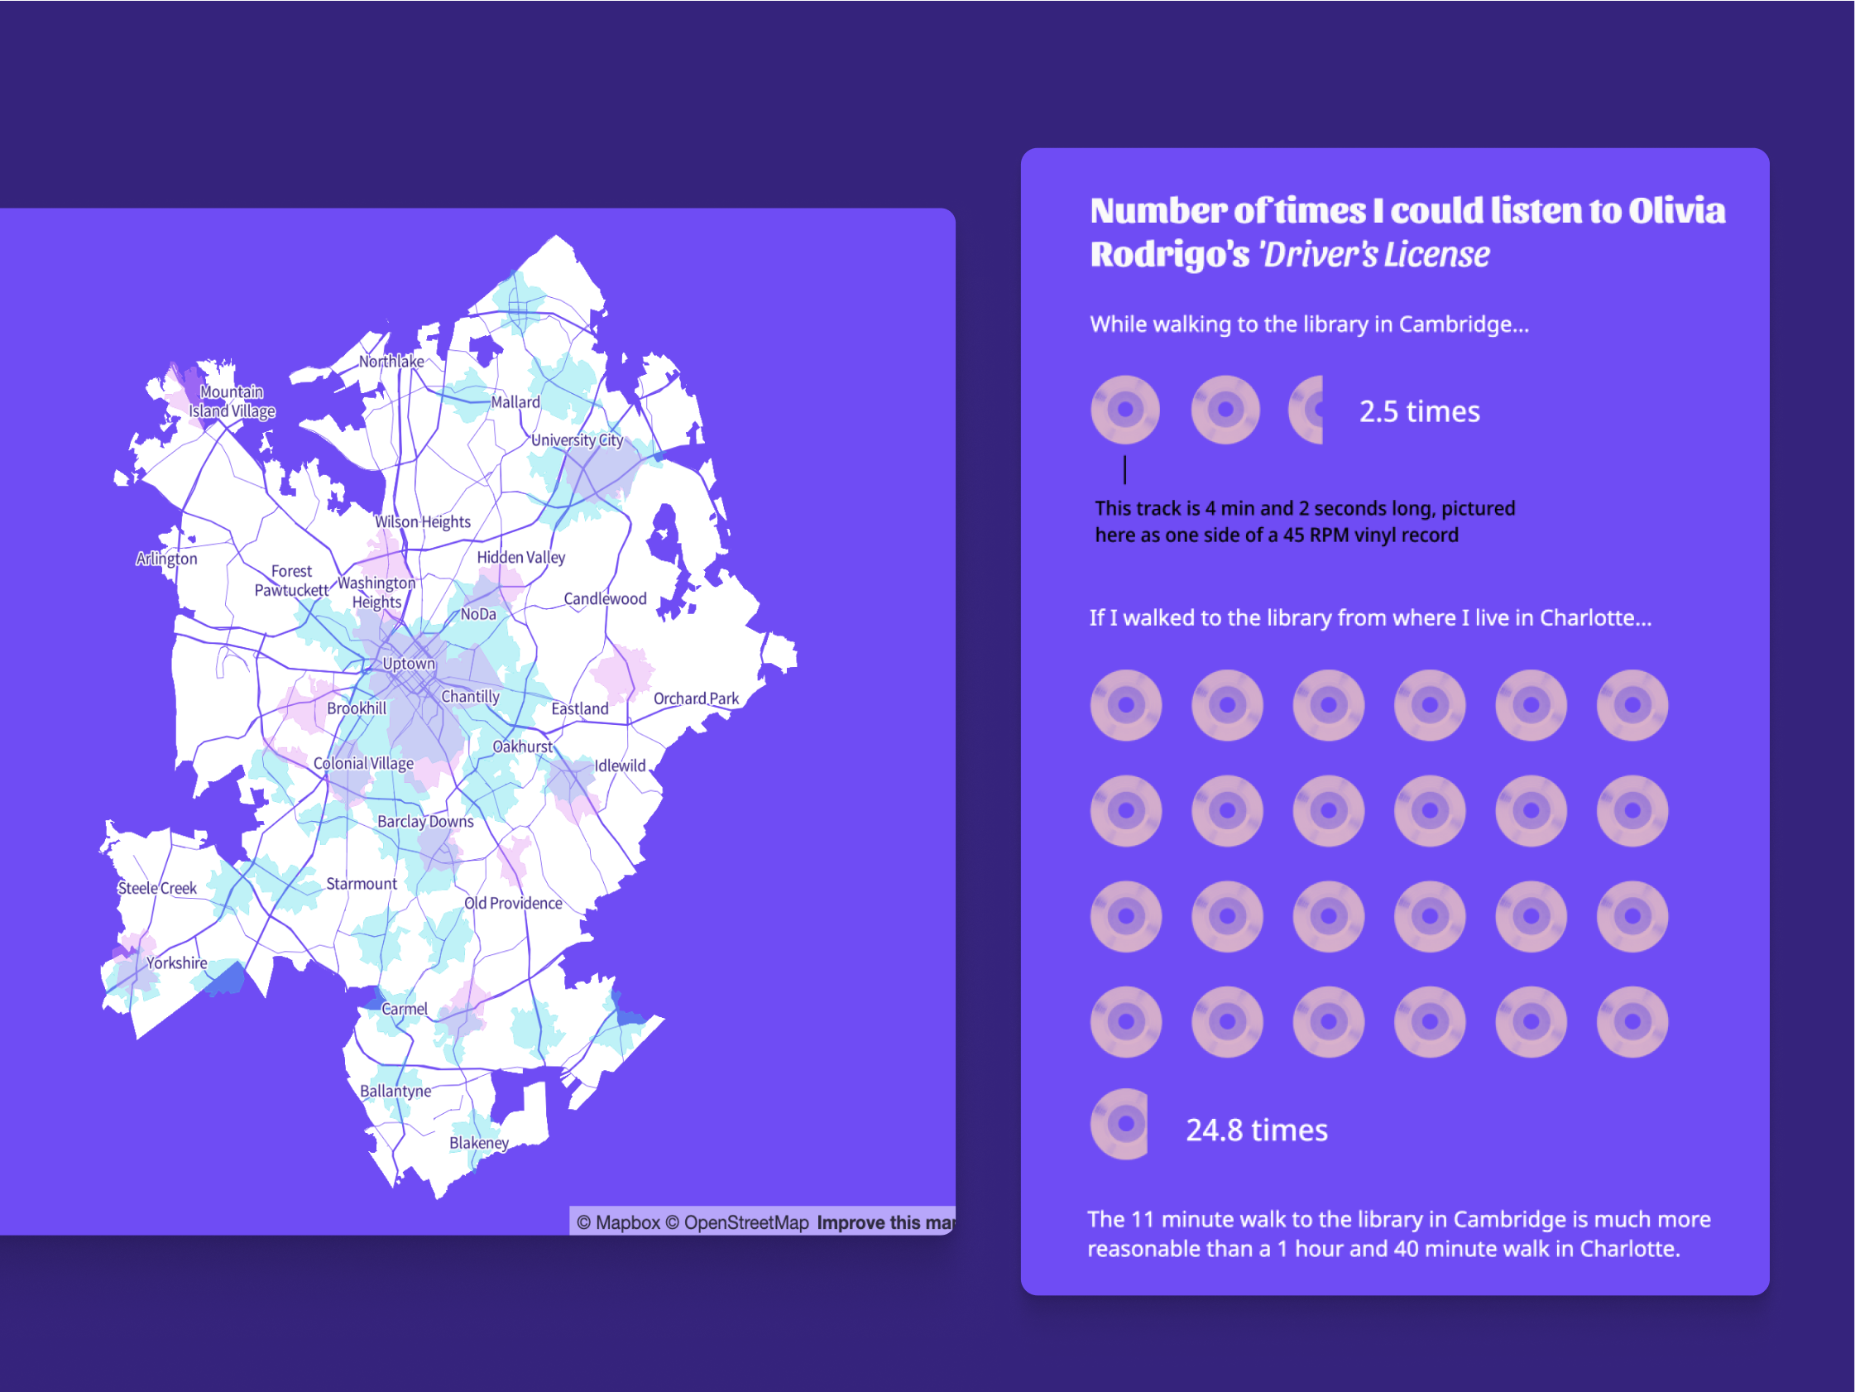Click the '2.5 times' text
Image resolution: width=1855 pixels, height=1392 pixels.
click(1419, 412)
